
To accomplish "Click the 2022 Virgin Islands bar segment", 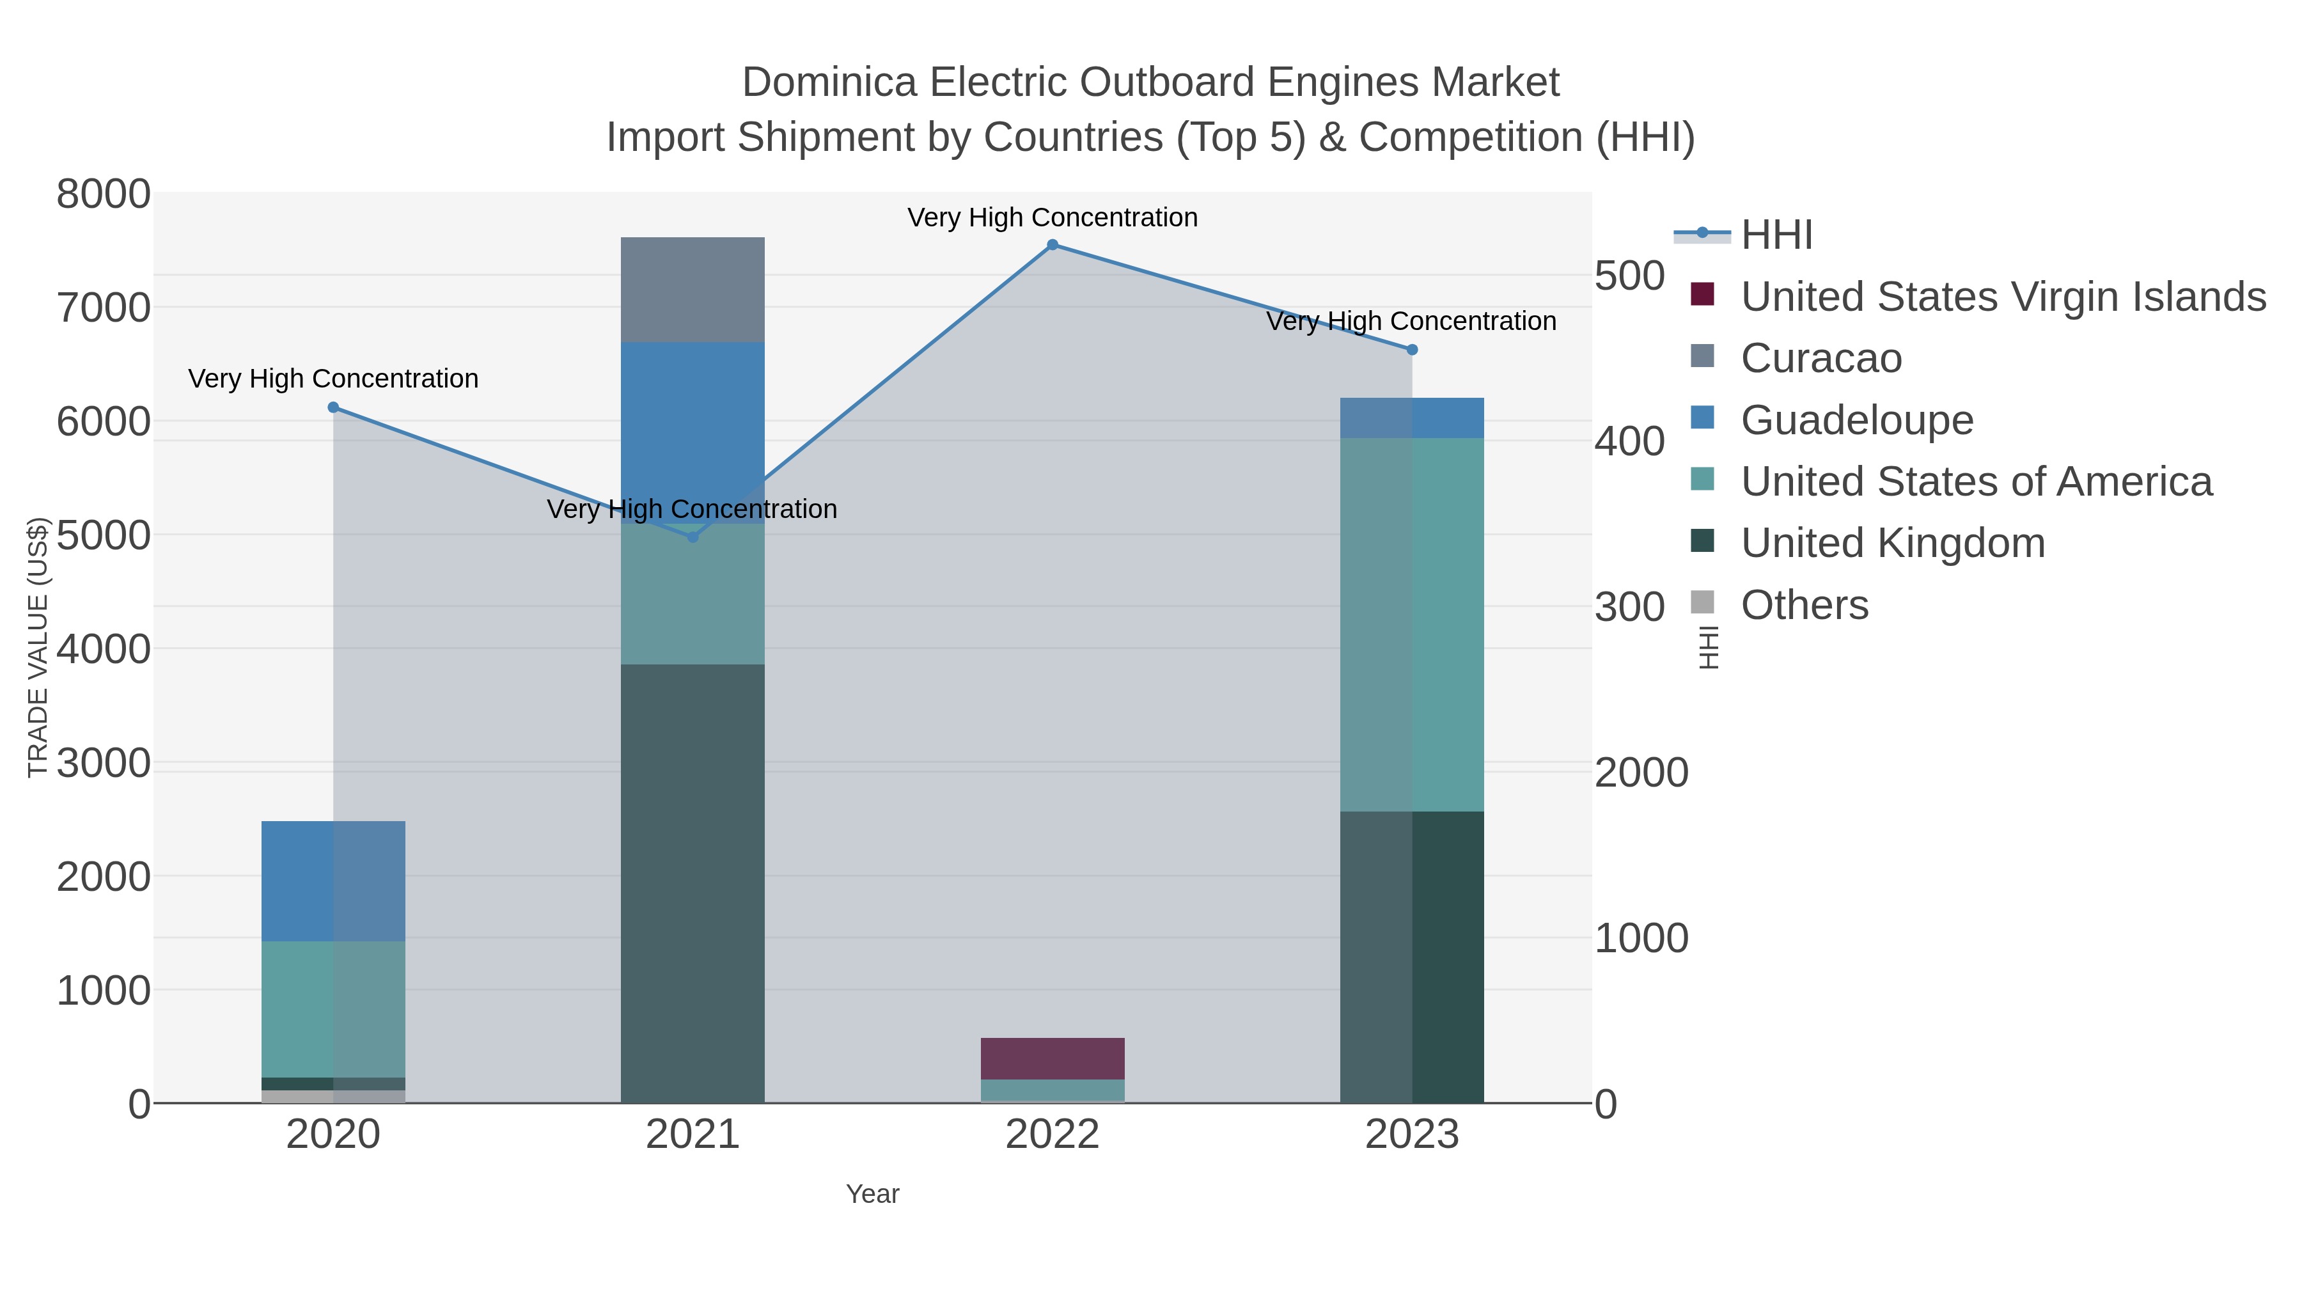I will pyautogui.click(x=1053, y=1058).
